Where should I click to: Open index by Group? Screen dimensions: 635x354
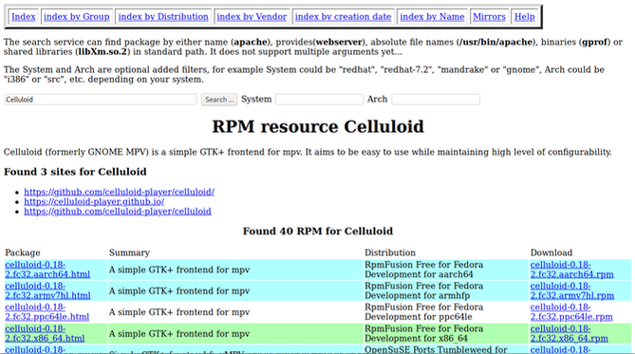click(x=77, y=16)
